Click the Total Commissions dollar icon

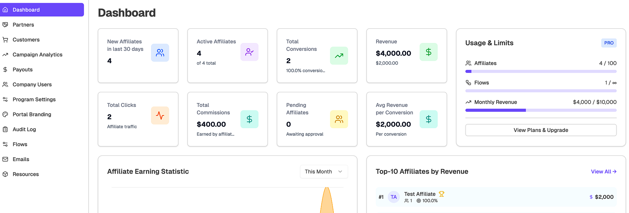[x=249, y=119]
